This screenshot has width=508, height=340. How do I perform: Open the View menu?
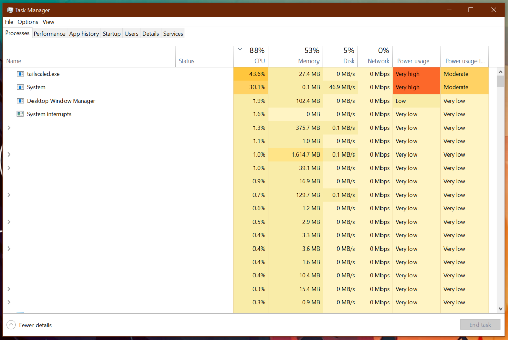click(x=48, y=22)
